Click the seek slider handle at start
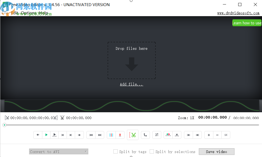Viewport: 262px width, 157px height. click(x=4, y=125)
